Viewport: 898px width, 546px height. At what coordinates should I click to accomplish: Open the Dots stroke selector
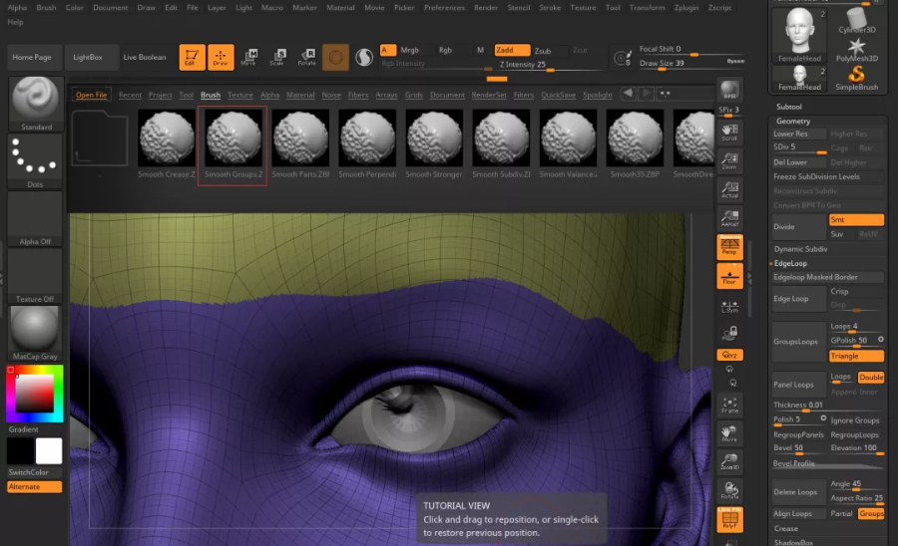(x=36, y=161)
